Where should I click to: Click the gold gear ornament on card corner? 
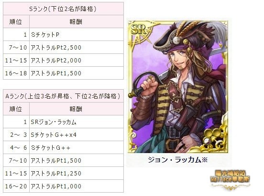[x=213, y=138]
